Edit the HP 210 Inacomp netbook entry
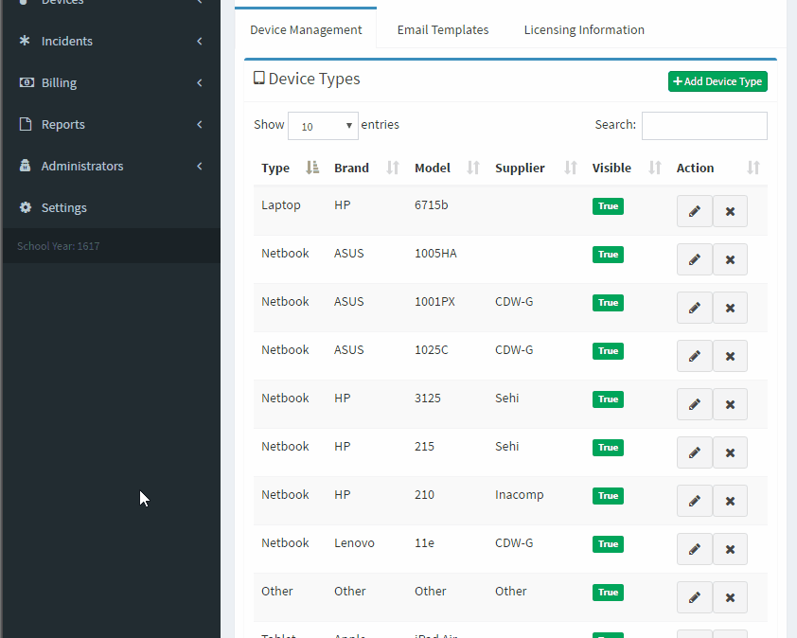This screenshot has width=797, height=638. 695,501
